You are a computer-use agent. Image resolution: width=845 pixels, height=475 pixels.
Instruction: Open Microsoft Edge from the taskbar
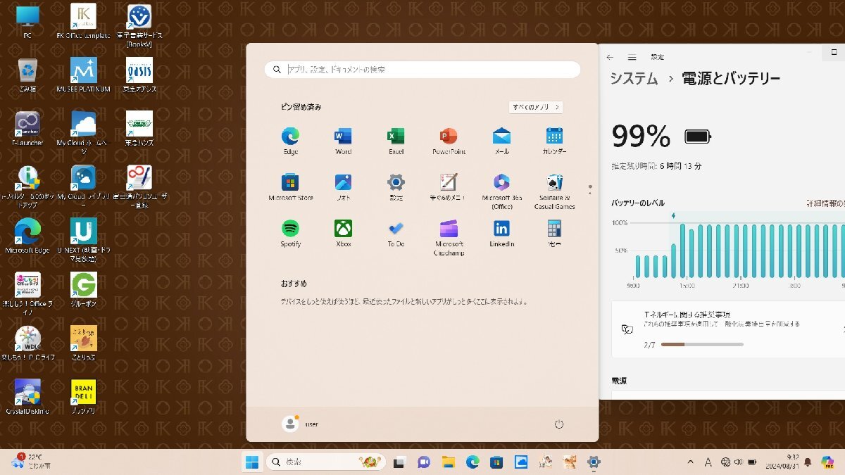tap(472, 462)
